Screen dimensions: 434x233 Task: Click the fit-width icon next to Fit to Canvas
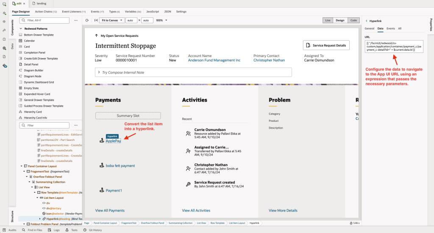(x=96, y=20)
